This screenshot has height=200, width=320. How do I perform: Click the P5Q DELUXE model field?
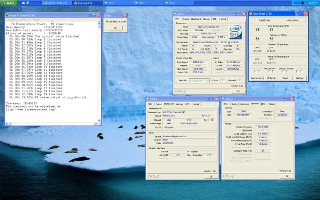pyautogui.click(x=179, y=116)
